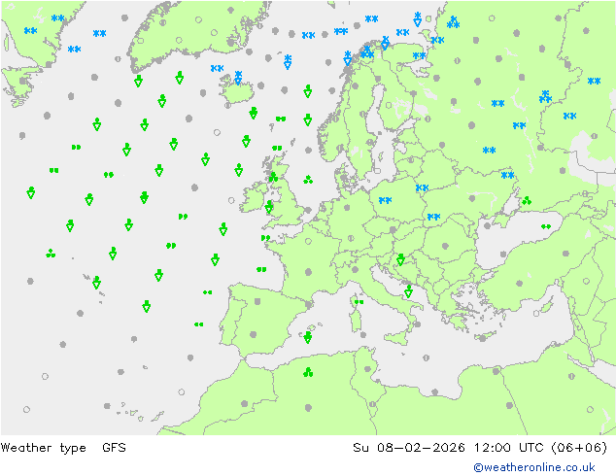
Task: Click the triple snow symbol near the Urals
Action: (x=545, y=96)
